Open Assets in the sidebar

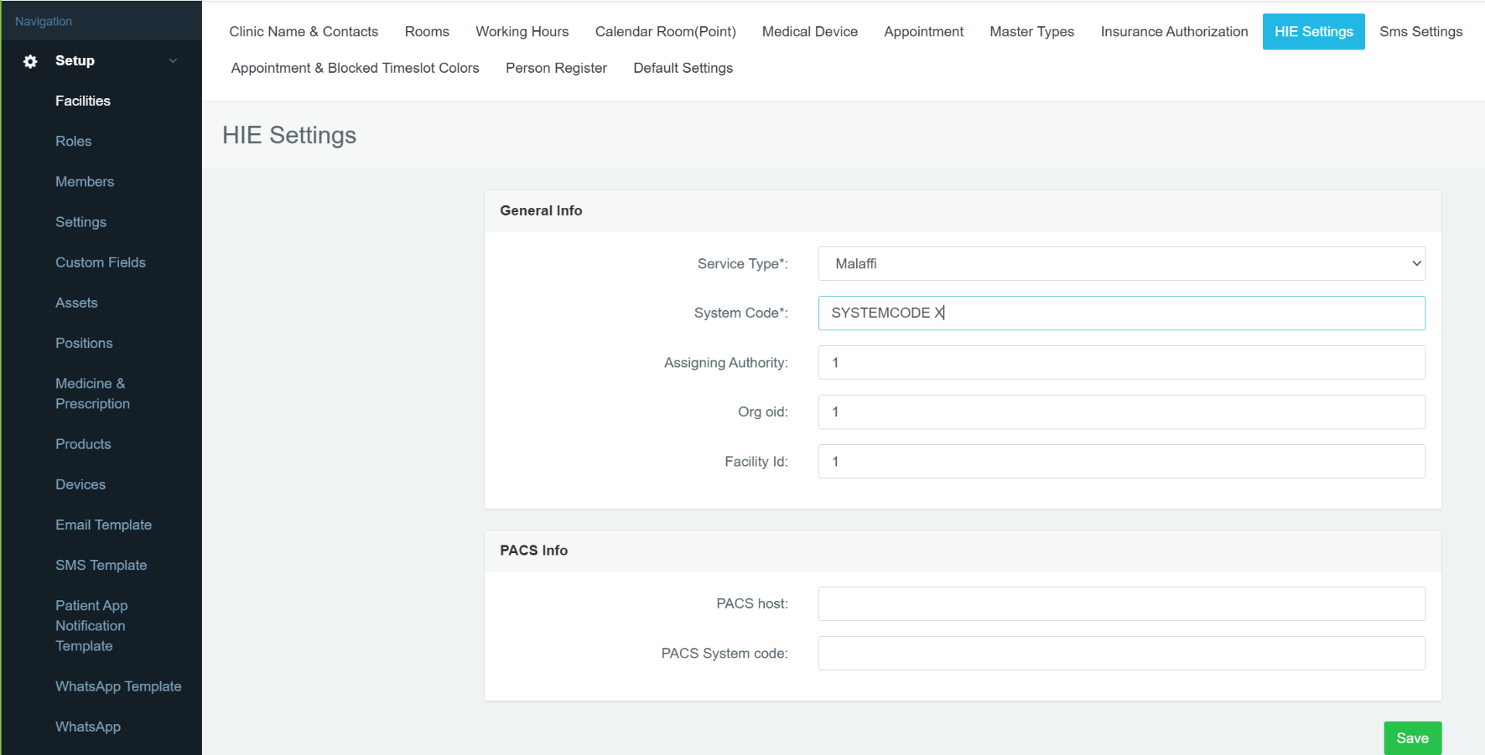tap(77, 302)
